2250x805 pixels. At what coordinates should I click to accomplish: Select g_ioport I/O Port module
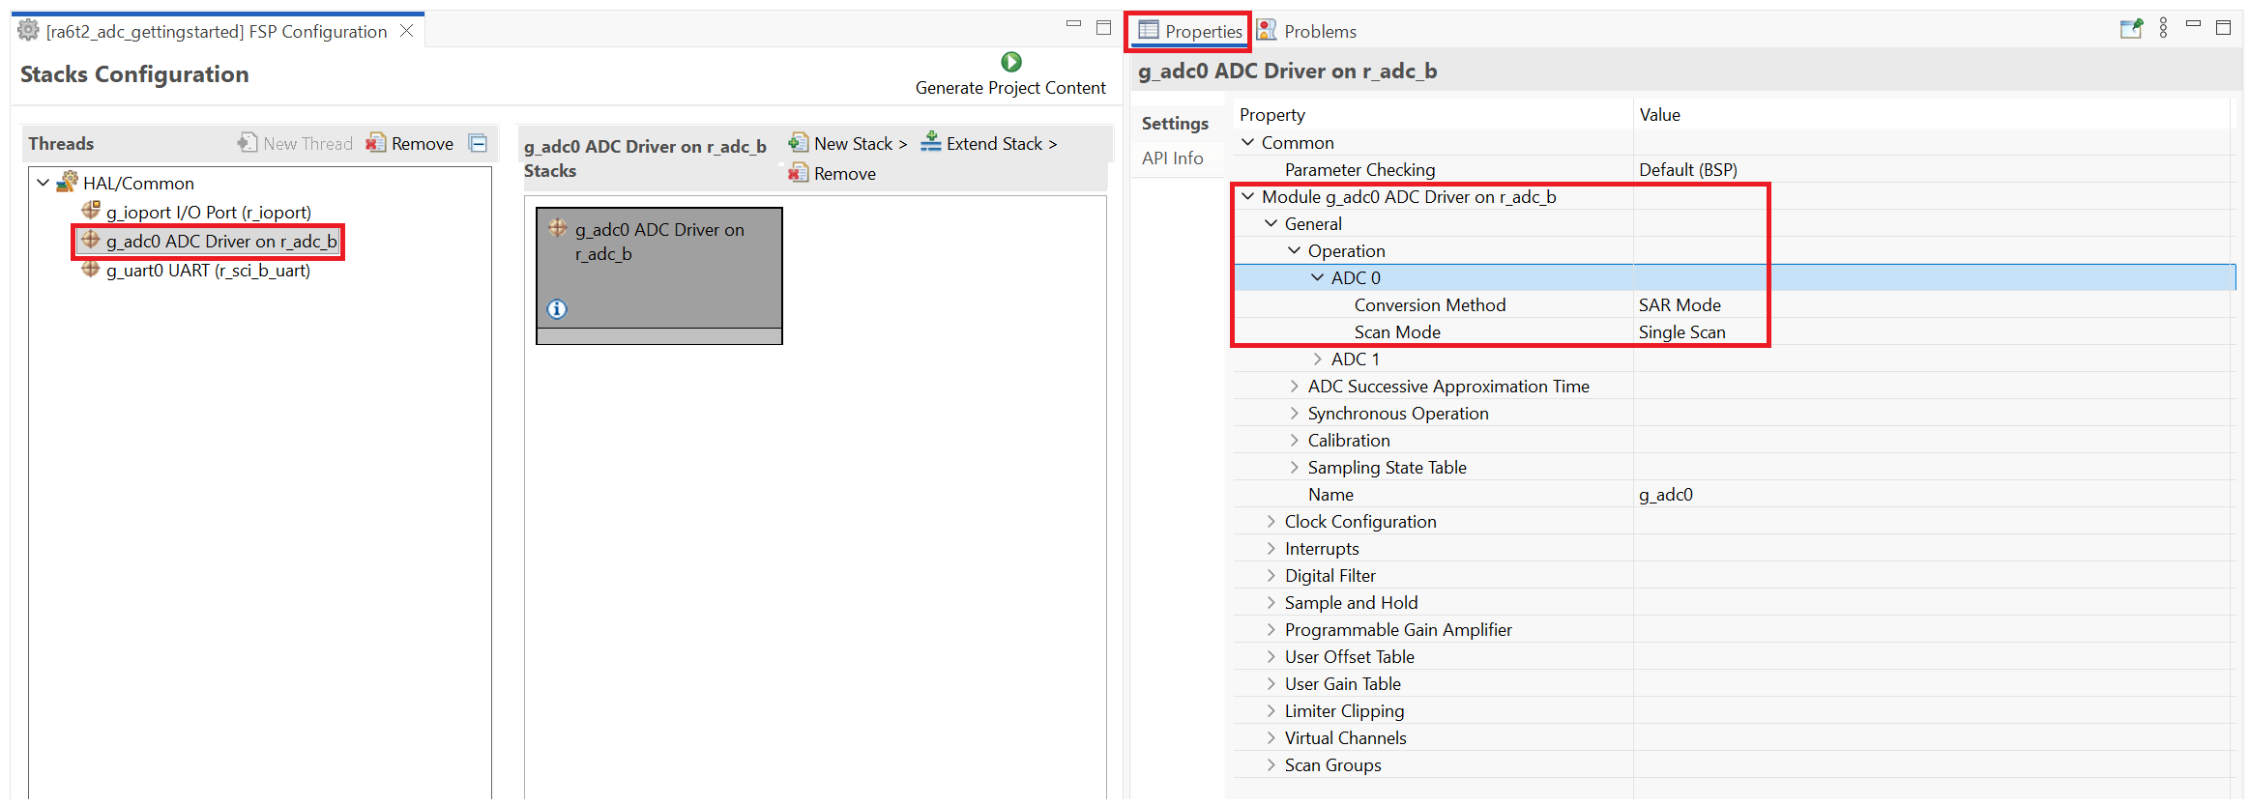click(208, 213)
